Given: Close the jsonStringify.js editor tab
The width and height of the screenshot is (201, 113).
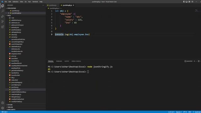Looking at the screenshot, I should coord(73,5).
